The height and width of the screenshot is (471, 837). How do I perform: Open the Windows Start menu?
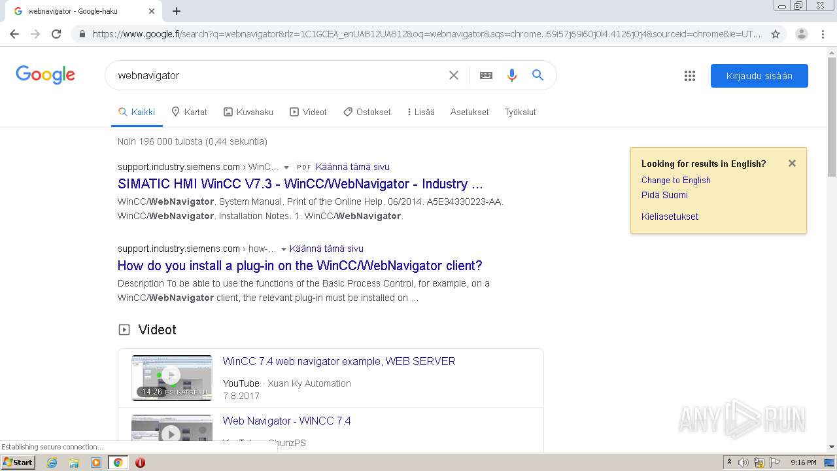pos(18,462)
